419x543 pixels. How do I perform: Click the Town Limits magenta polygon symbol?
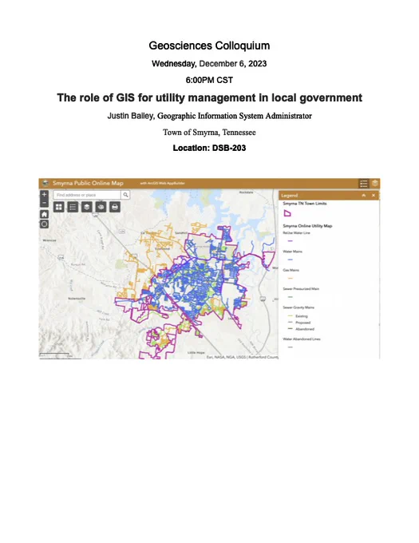coord(287,213)
